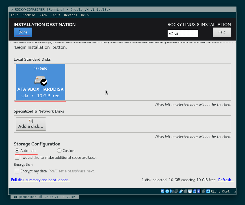Click the hard disk activity icon in VirtualBox status bar
The height and width of the screenshot is (205, 245).
pos(162,191)
